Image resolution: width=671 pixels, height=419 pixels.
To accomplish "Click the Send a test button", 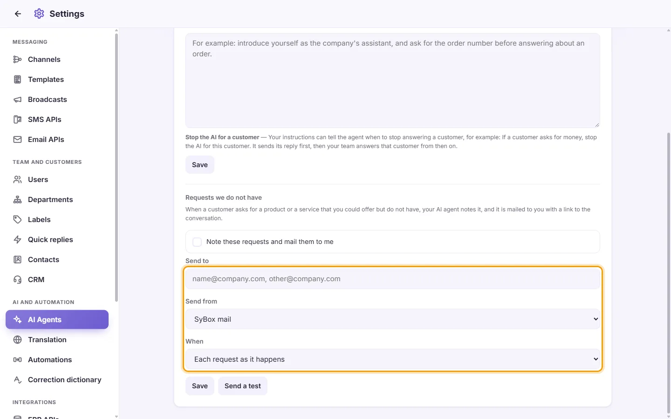I will point(243,386).
